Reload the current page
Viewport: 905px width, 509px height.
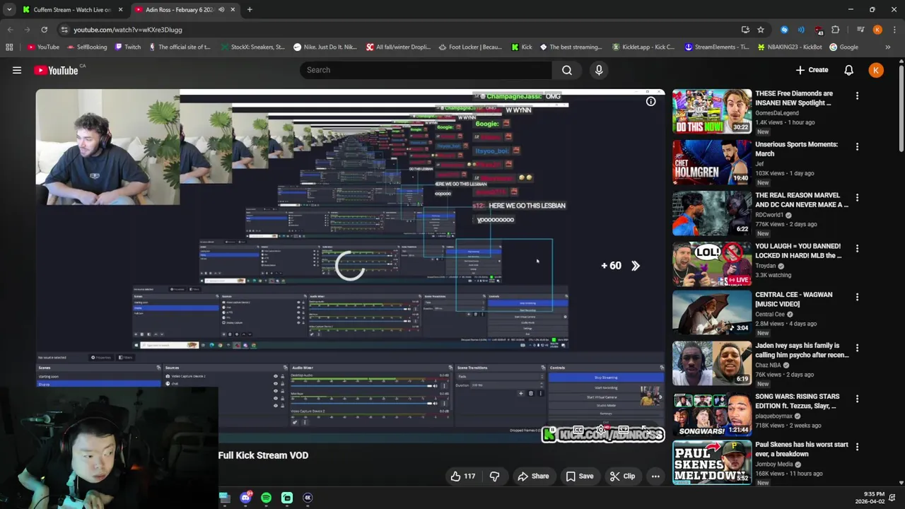(44, 30)
